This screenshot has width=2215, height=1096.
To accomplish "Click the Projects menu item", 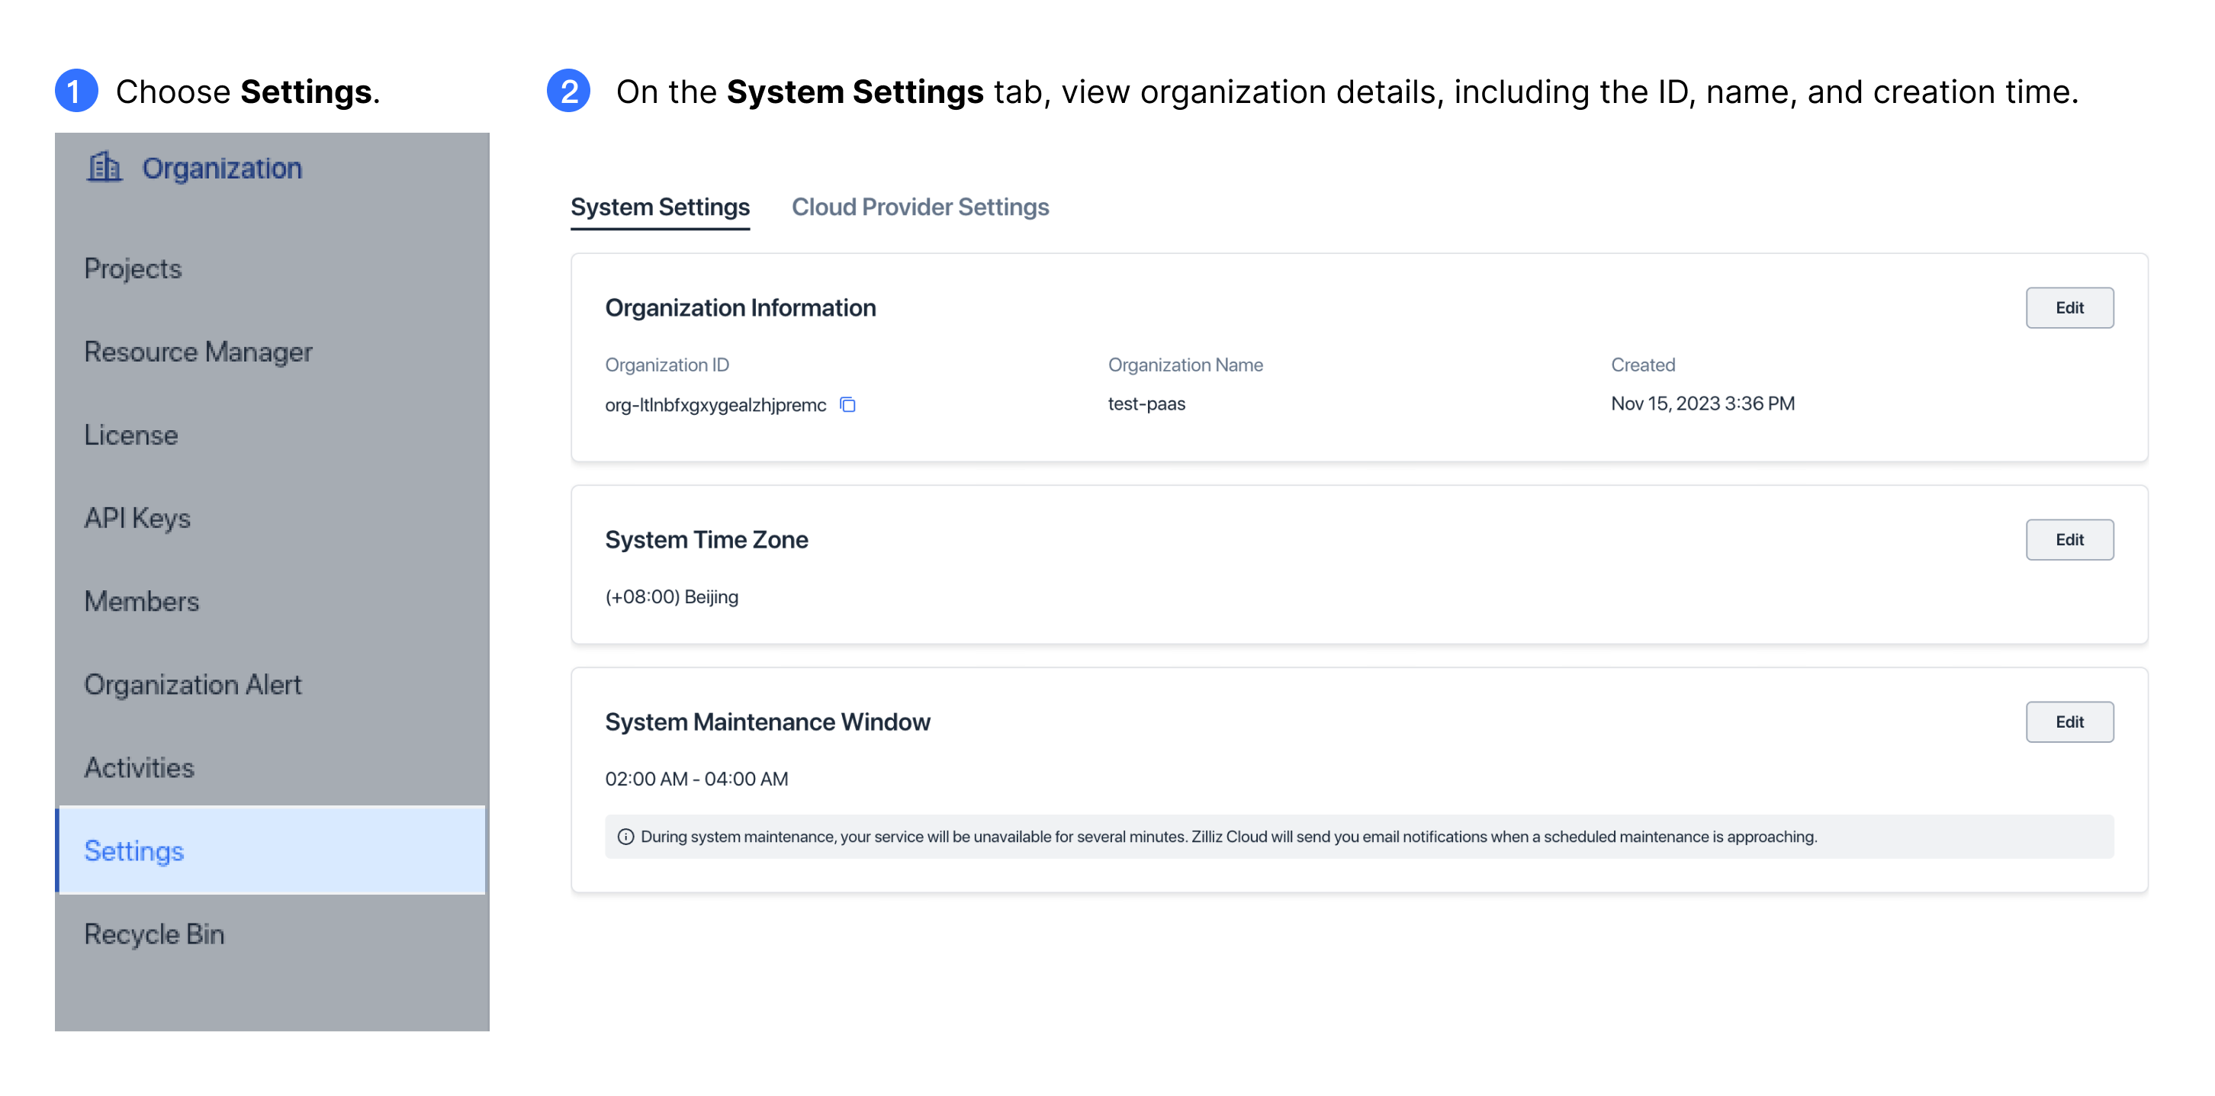I will click(131, 267).
